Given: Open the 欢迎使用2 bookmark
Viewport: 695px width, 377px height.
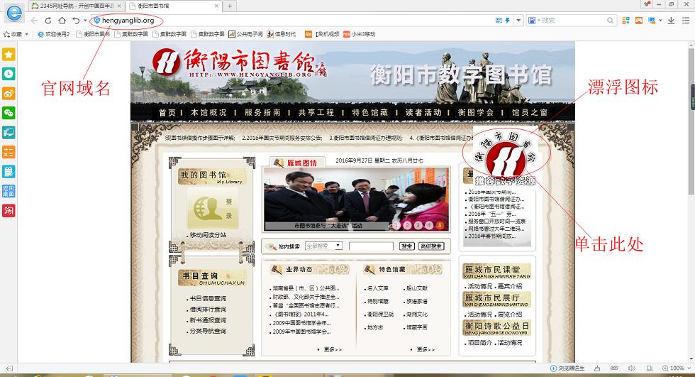Looking at the screenshot, I should click(54, 34).
